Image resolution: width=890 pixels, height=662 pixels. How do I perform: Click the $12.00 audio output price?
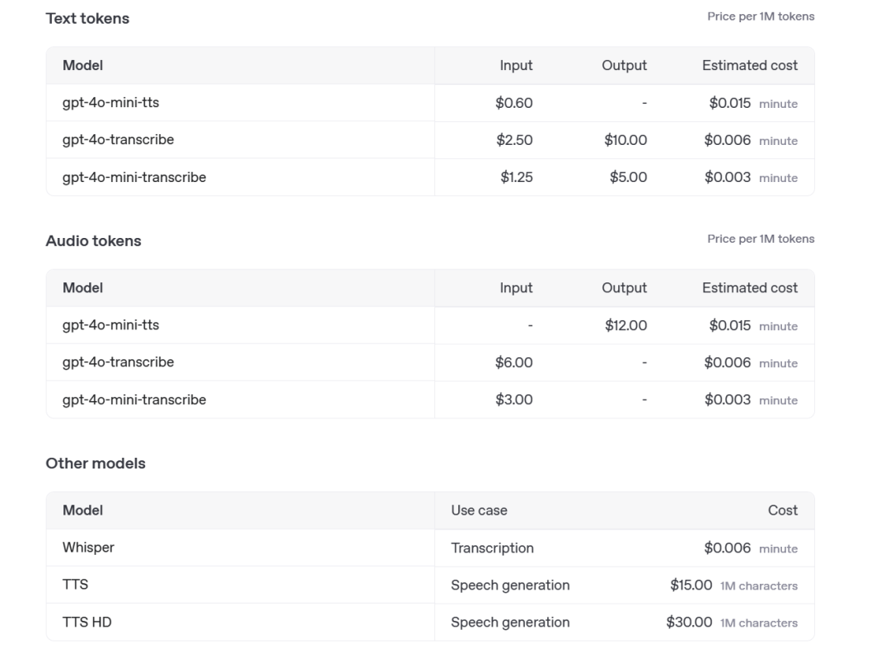click(625, 325)
